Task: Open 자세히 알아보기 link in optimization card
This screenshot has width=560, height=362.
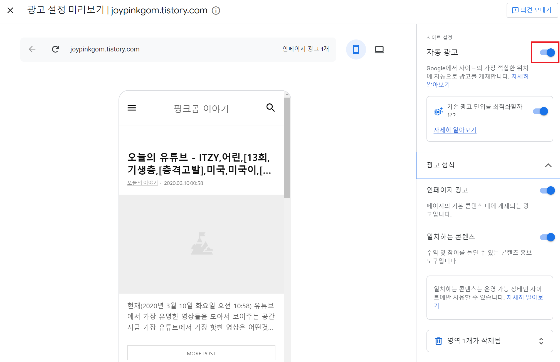Action: pos(455,130)
